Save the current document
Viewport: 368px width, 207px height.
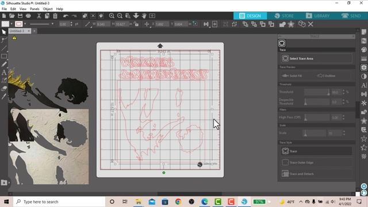[x=20, y=16]
